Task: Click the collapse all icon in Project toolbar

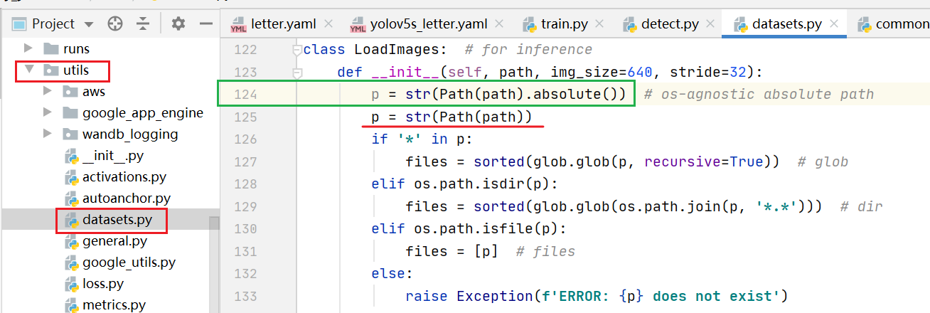Action: point(144,24)
